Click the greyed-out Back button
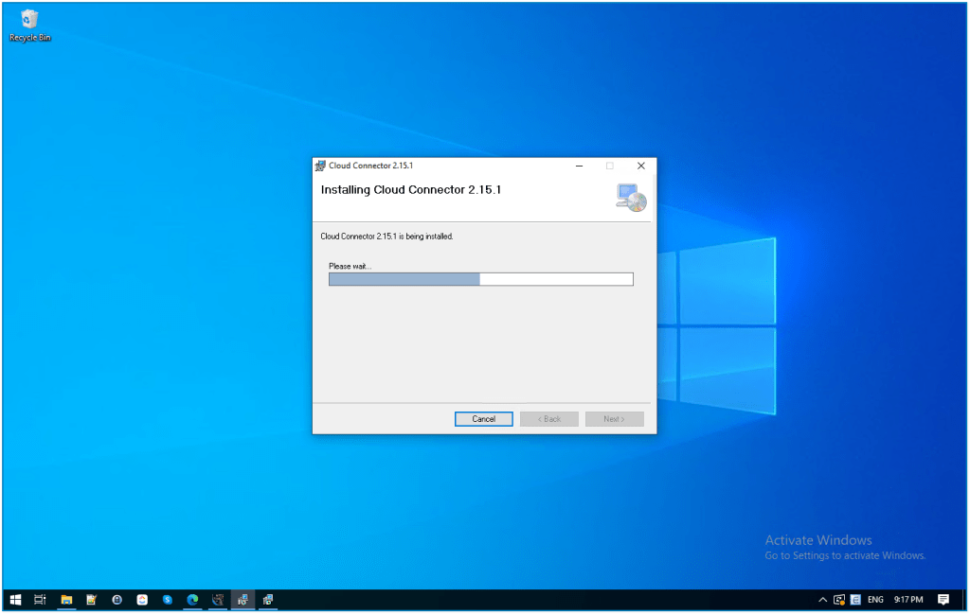Screen dimensions: 970x614 (x=548, y=419)
